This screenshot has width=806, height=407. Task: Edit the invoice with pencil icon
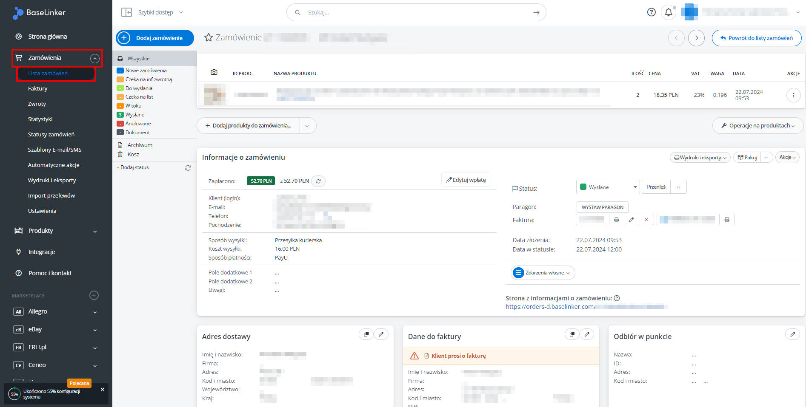(631, 220)
